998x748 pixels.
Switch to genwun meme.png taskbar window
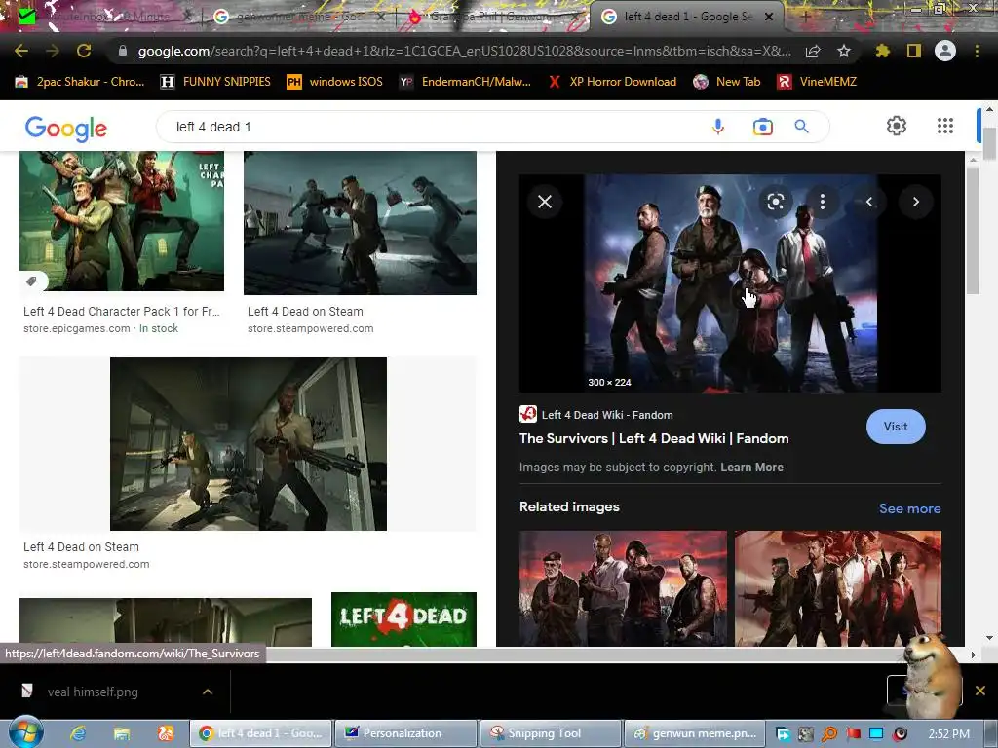point(695,733)
